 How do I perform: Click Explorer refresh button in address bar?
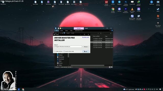[x=101, y=33]
